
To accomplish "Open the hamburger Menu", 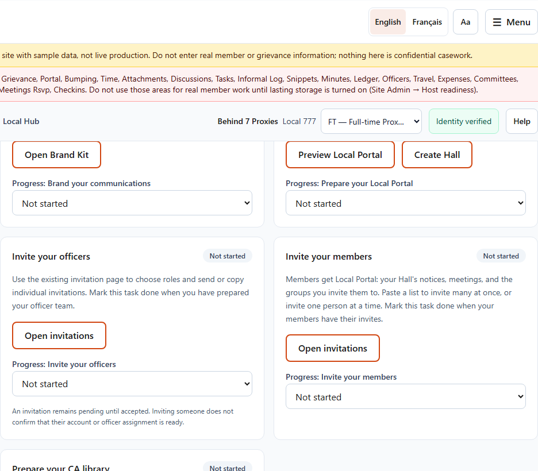I will tap(511, 22).
